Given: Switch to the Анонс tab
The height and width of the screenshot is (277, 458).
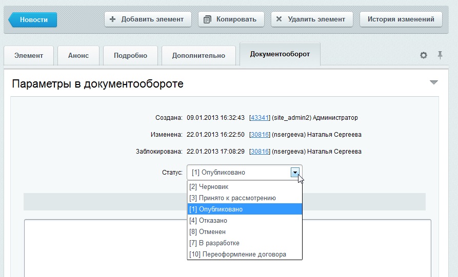Looking at the screenshot, I should click(x=78, y=55).
